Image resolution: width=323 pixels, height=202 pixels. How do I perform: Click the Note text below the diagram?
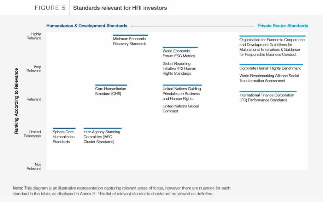pyautogui.click(x=121, y=191)
